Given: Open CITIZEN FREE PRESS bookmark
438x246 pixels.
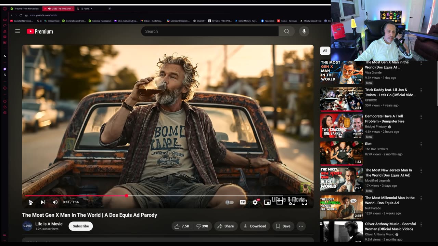Looking at the screenshot, I should (x=220, y=21).
